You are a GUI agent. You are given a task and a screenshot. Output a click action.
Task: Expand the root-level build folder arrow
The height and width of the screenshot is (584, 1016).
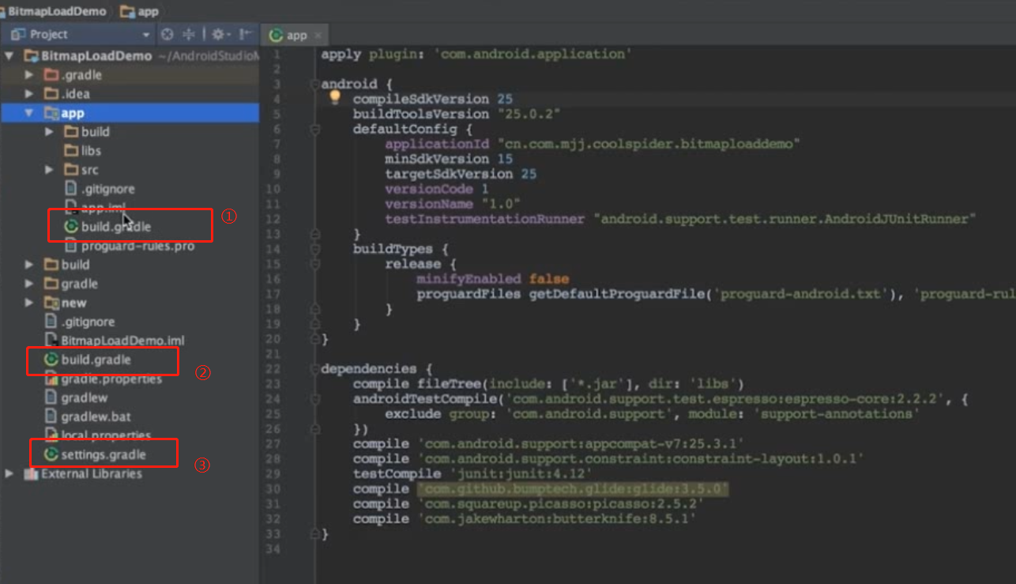click(29, 265)
